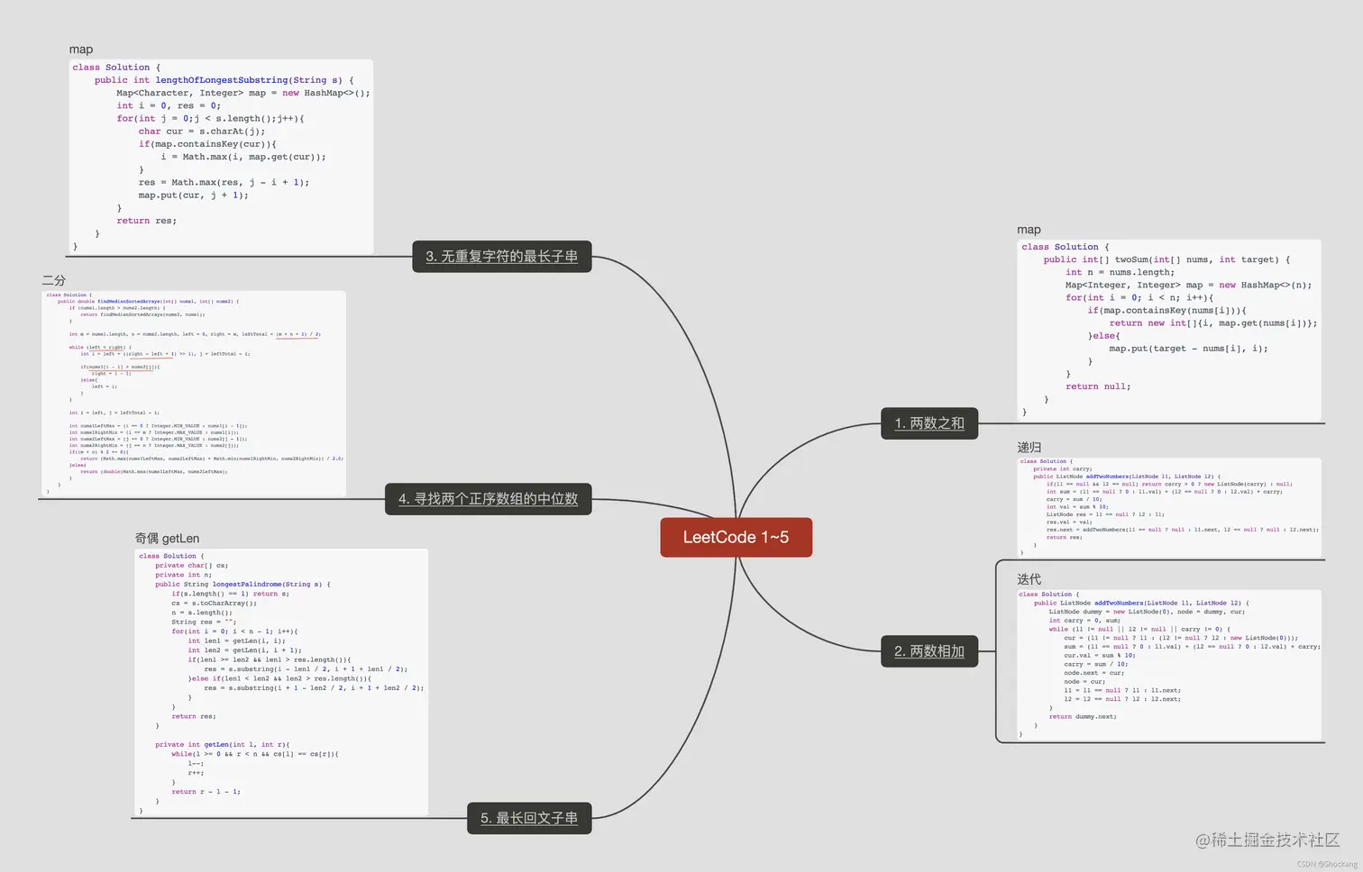Select the topic 4. 寻找两个正序数组的中位数

(488, 499)
